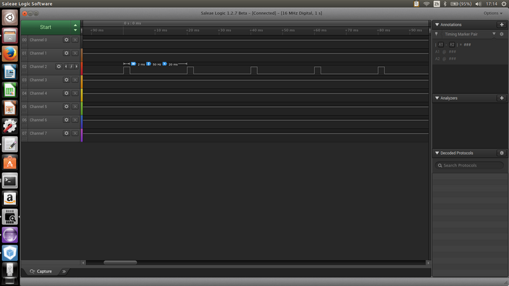Open volume indicator in top bar
The width and height of the screenshot is (509, 286).
pos(478,4)
